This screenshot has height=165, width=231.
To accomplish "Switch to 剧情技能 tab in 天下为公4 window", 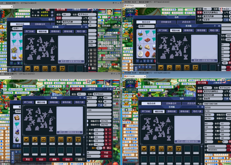I will pos(188,30).
